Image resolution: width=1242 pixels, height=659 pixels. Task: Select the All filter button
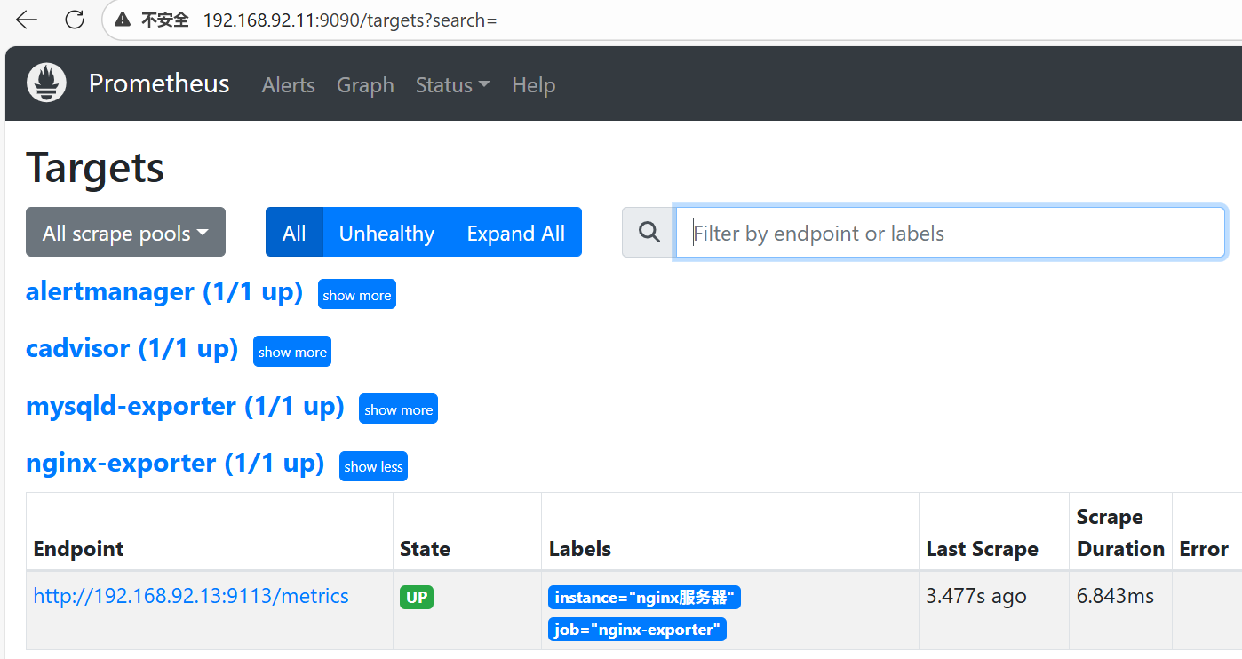tap(294, 233)
